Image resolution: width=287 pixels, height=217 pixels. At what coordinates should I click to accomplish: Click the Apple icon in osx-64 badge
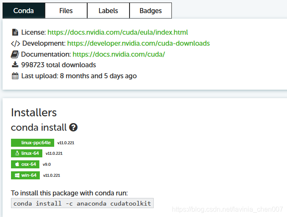point(17,164)
